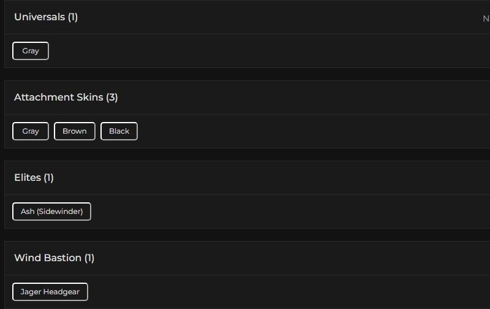The image size is (490, 309).
Task: Click the Elites count (1)
Action: pos(49,178)
